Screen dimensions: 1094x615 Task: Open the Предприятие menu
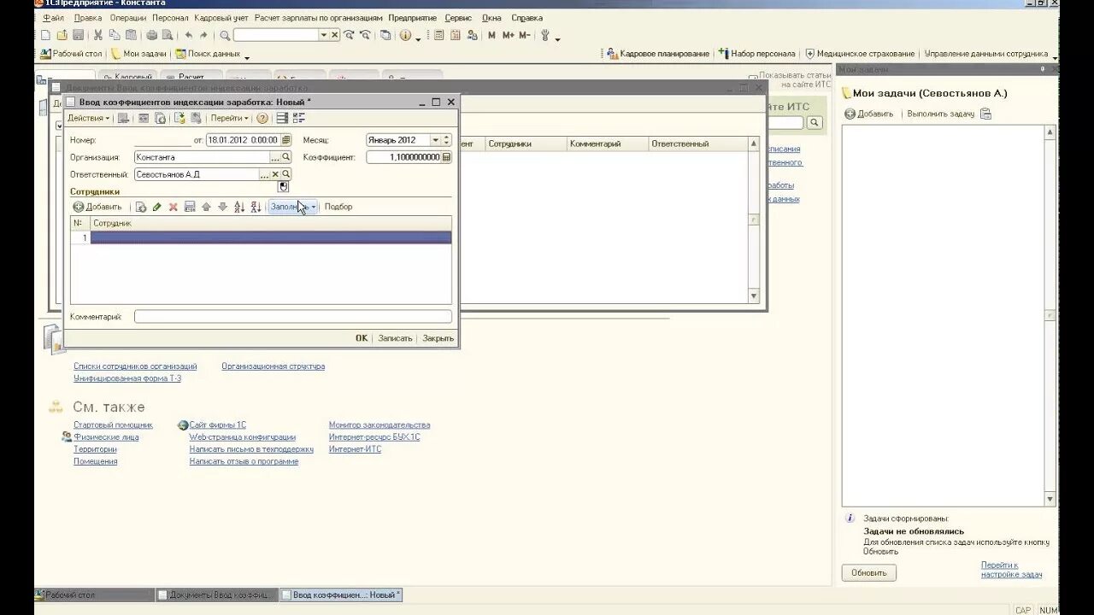[412, 18]
